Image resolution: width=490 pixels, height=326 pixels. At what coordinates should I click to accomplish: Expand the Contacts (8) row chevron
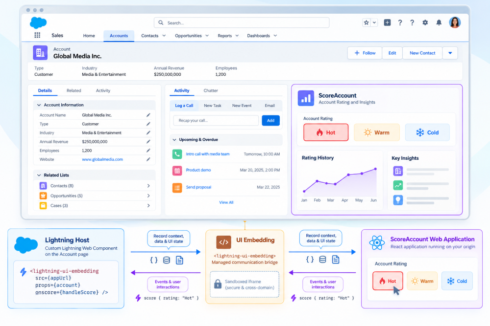pos(148,186)
